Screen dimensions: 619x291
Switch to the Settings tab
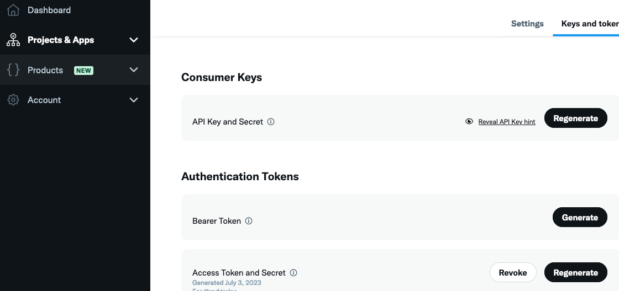pos(527,24)
